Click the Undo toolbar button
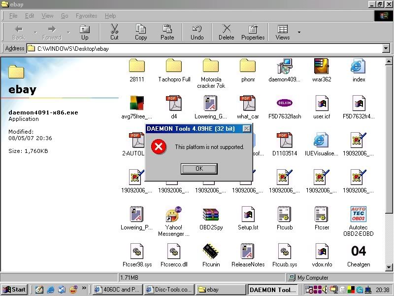Screen dimensions: 394x296 pyautogui.click(x=197, y=32)
